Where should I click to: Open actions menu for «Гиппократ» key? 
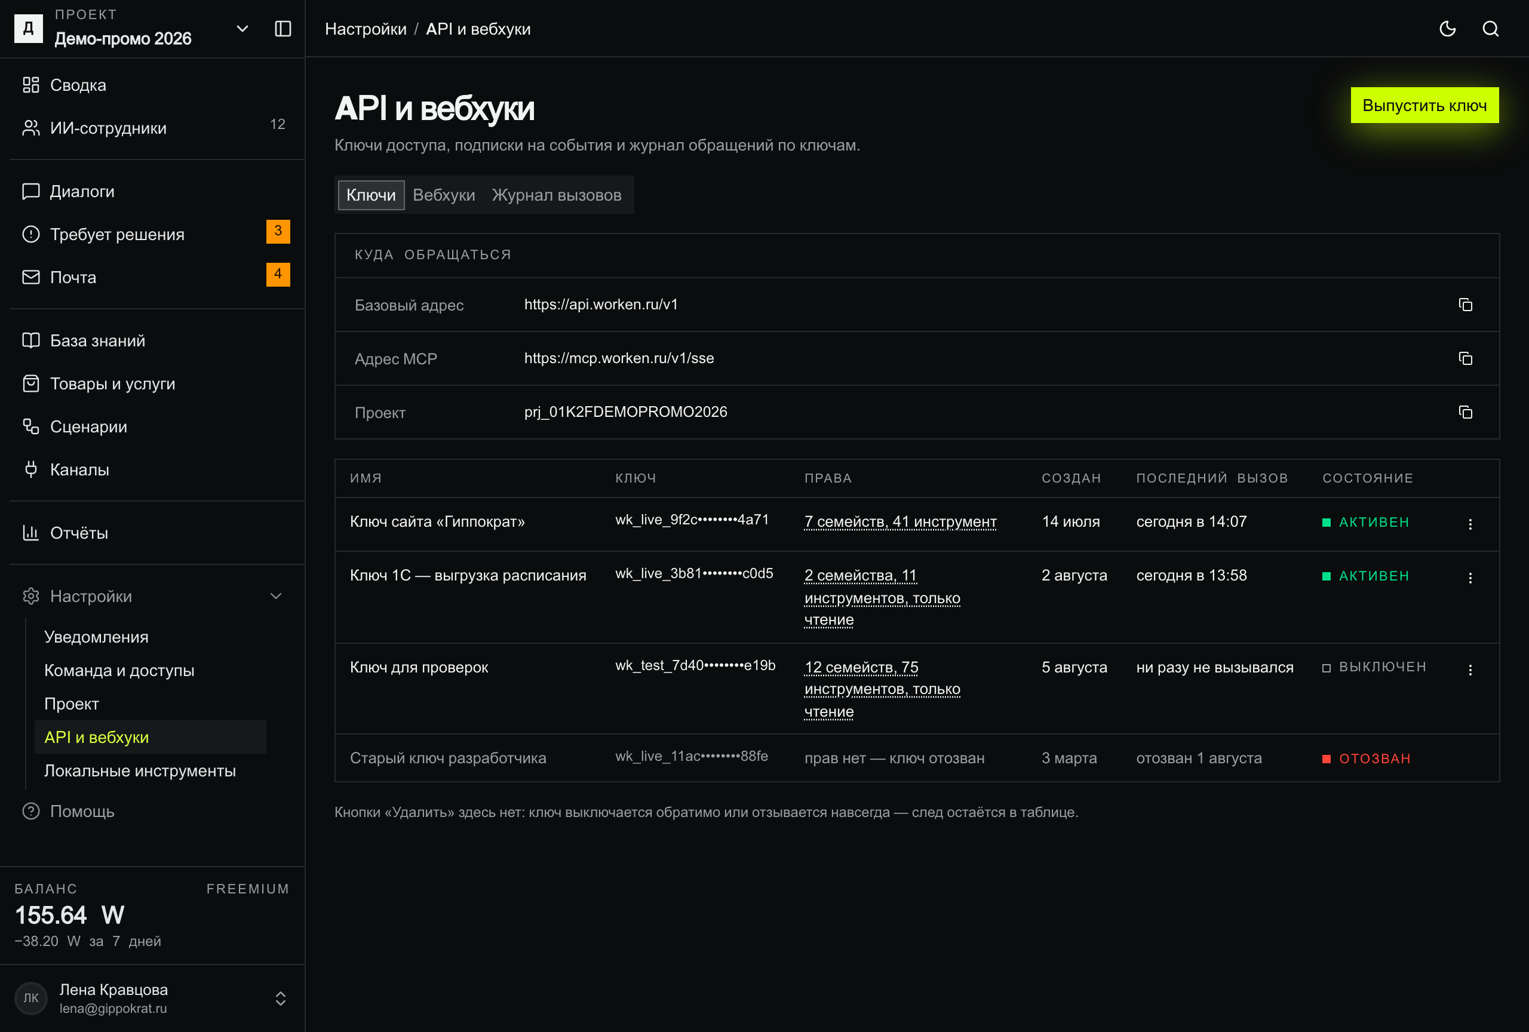click(1470, 524)
